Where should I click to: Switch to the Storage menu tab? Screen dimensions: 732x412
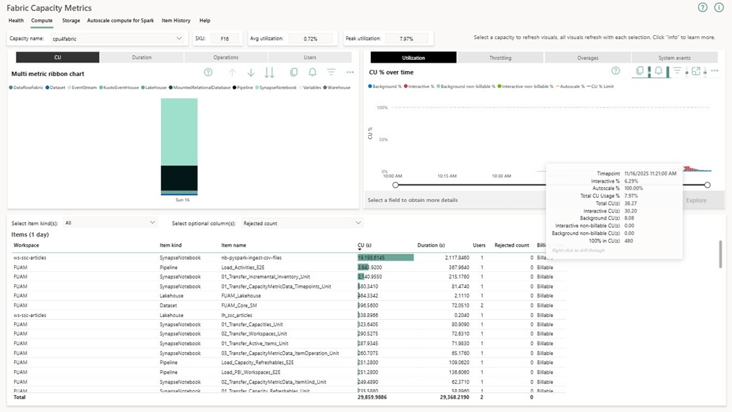[71, 21]
